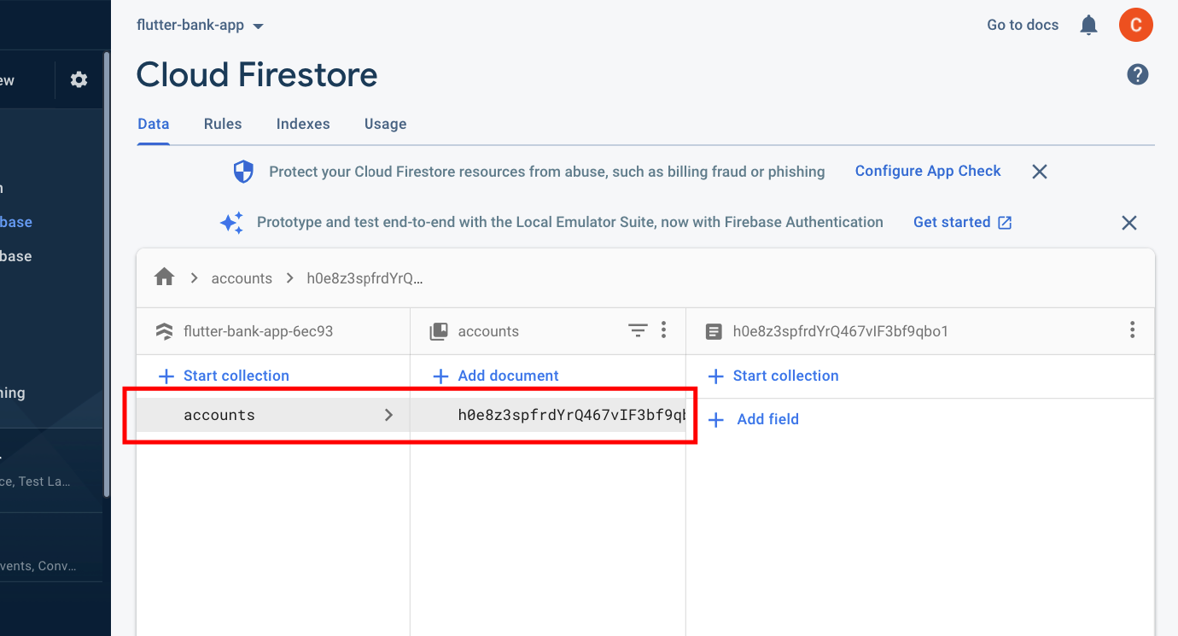Image resolution: width=1178 pixels, height=636 pixels.
Task: Open accounts collection more options menu
Action: click(x=663, y=330)
